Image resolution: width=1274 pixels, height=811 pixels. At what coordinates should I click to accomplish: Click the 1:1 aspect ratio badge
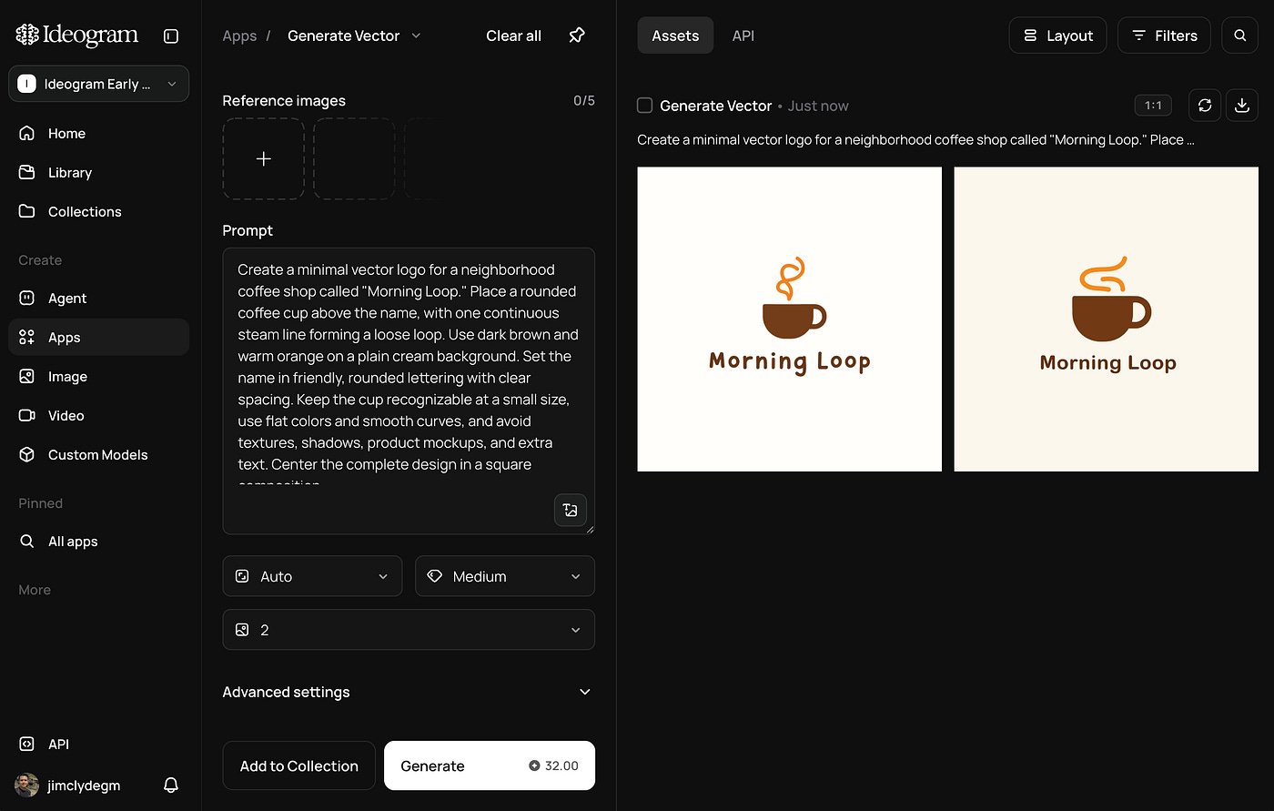[x=1153, y=106]
